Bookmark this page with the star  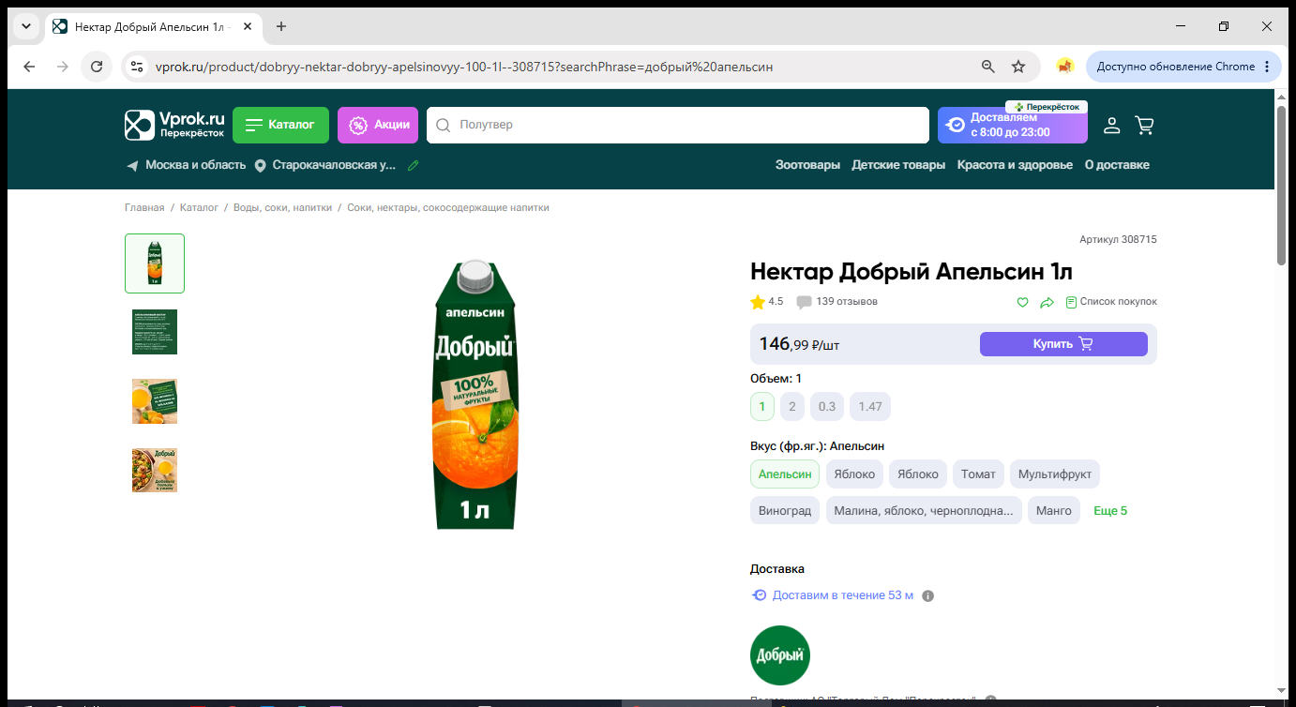pos(1018,67)
